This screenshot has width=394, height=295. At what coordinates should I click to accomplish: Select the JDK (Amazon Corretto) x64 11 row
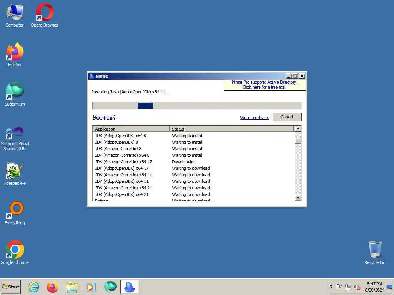[194, 175]
